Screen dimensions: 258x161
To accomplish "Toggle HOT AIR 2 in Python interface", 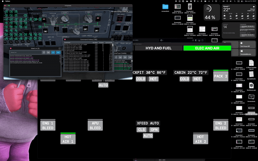I will pos(200,139).
